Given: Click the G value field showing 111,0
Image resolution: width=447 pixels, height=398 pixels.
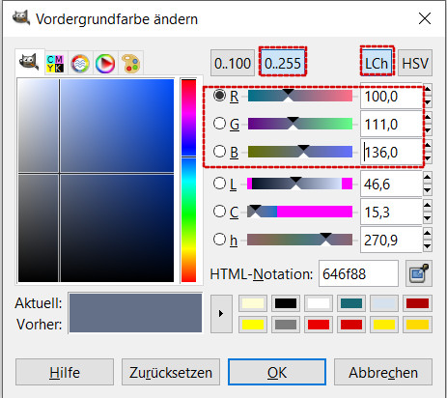Looking at the screenshot, I should 391,124.
